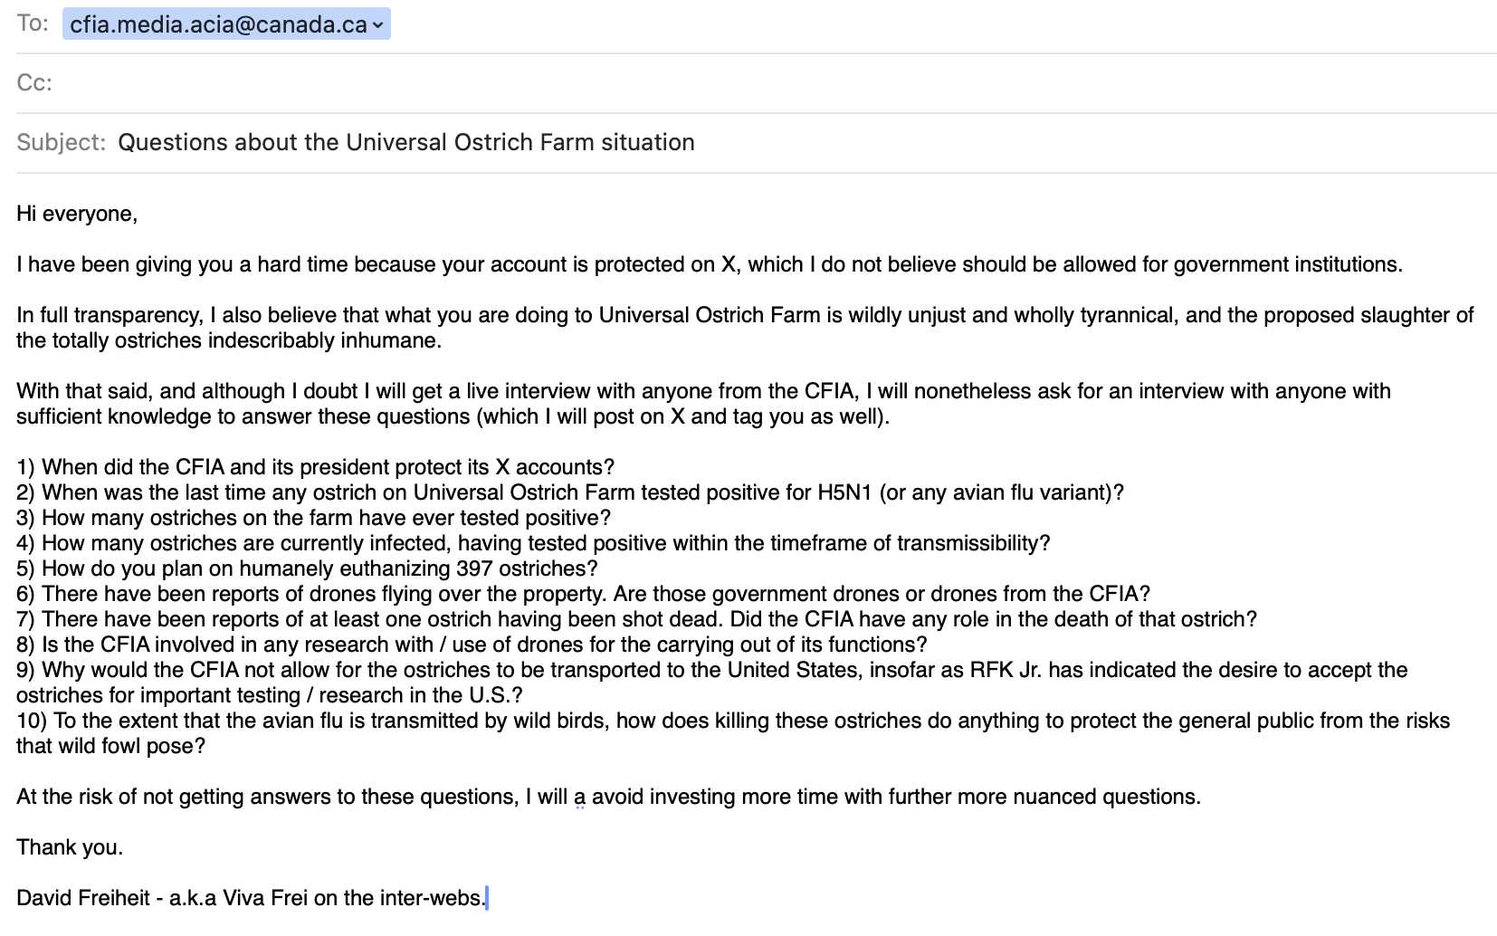Click the David Freiheit signature line
This screenshot has height=936, width=1497.
tap(251, 898)
